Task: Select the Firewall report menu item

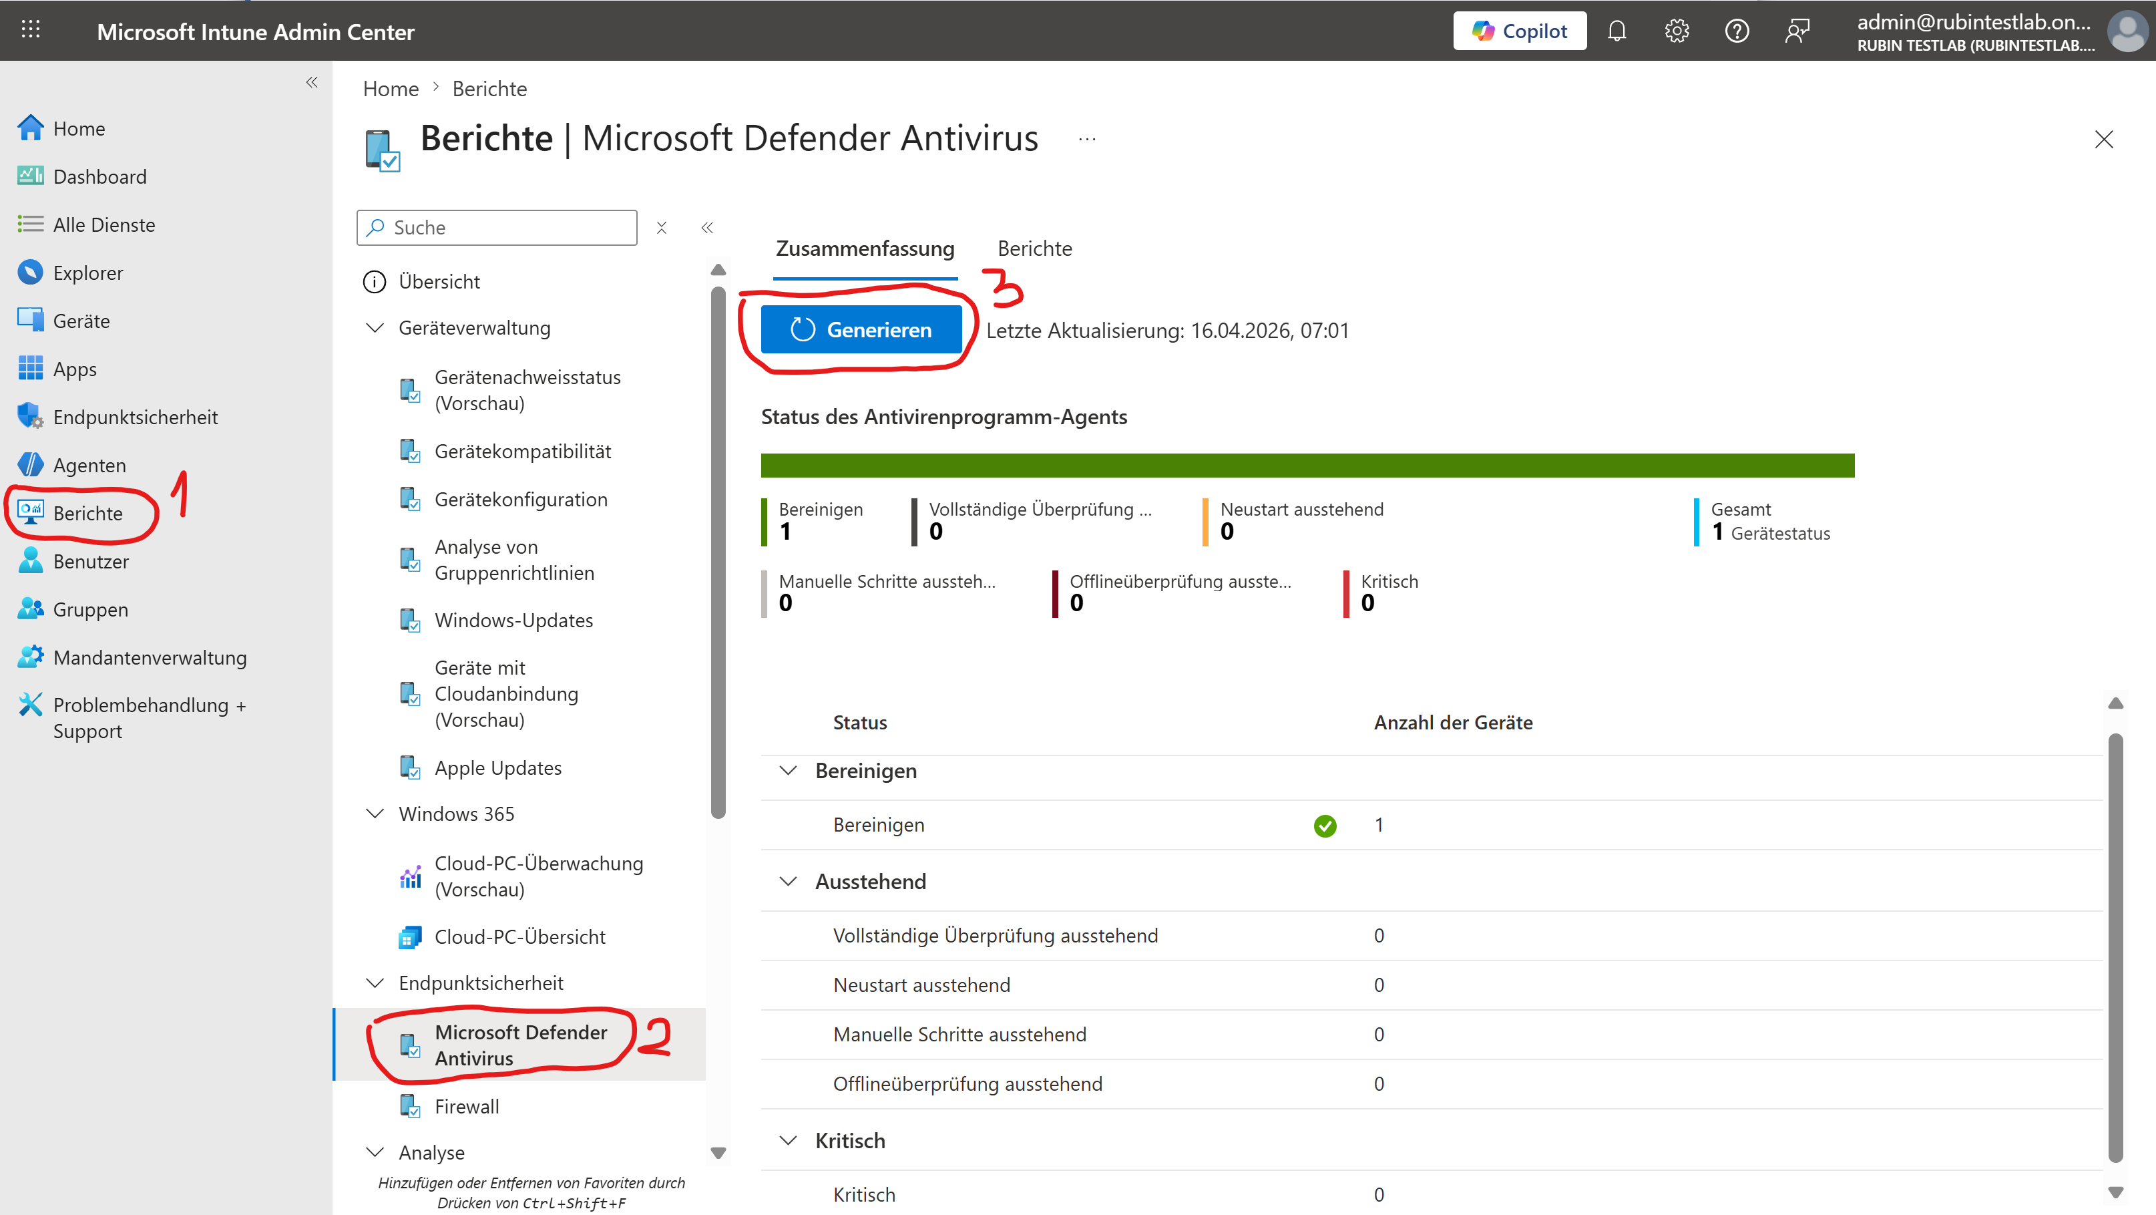Action: [x=466, y=1106]
